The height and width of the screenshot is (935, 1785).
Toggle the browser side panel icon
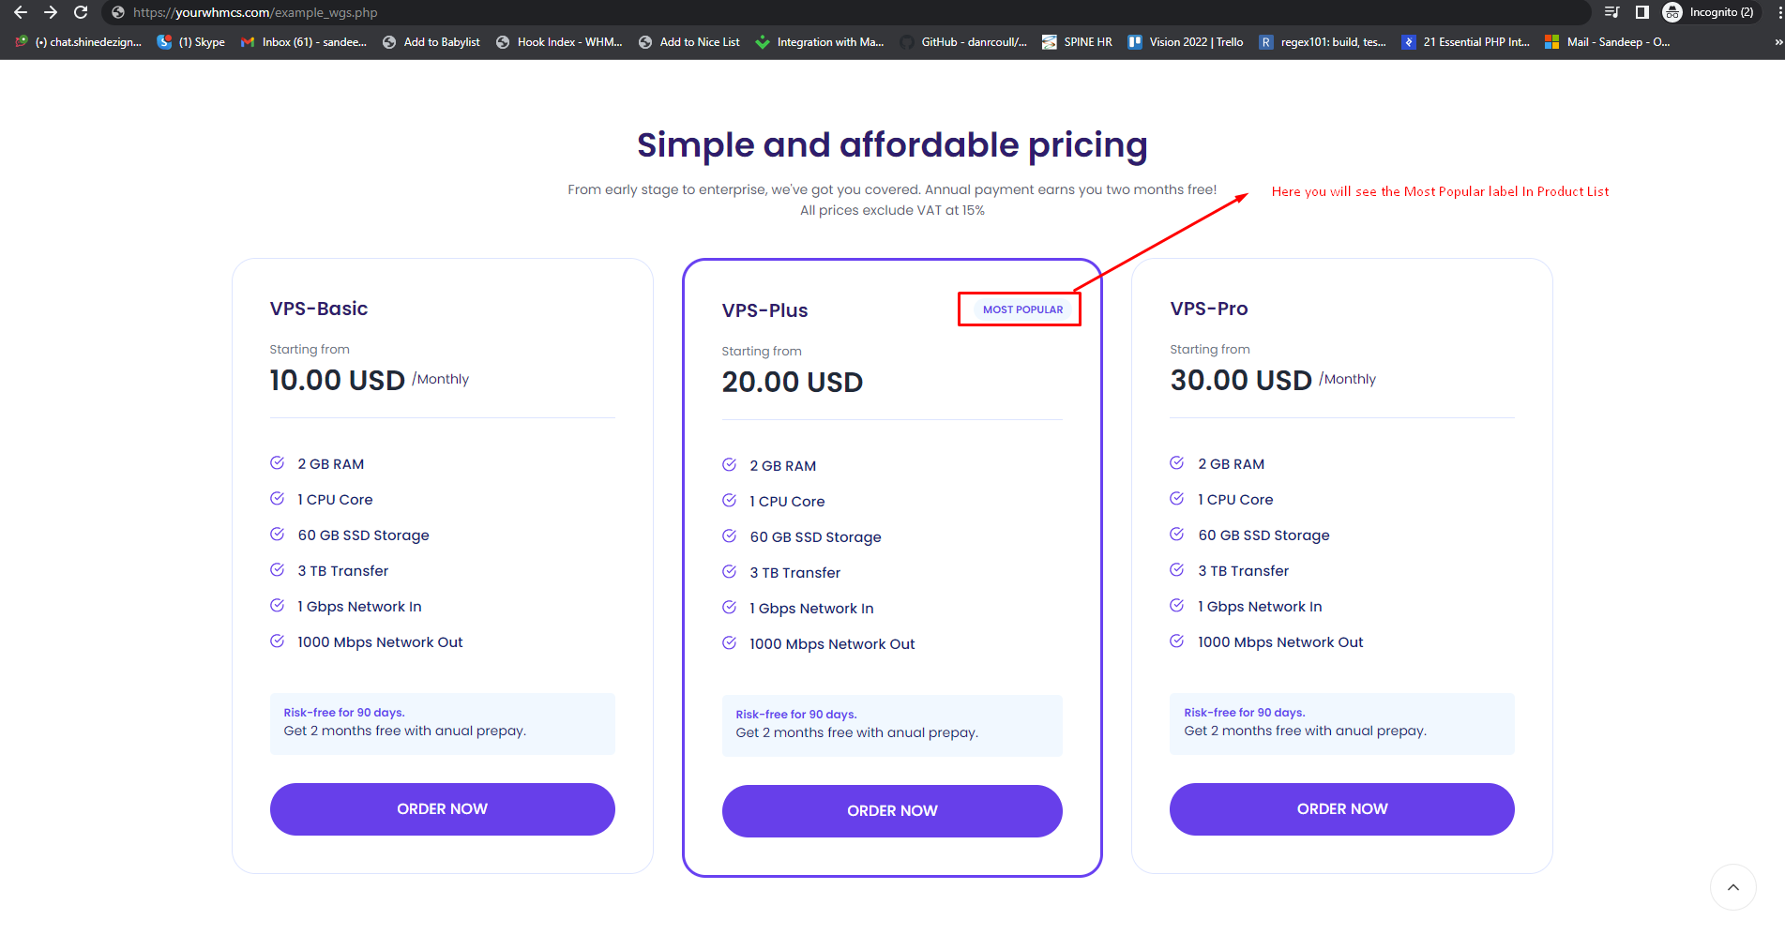(1641, 12)
